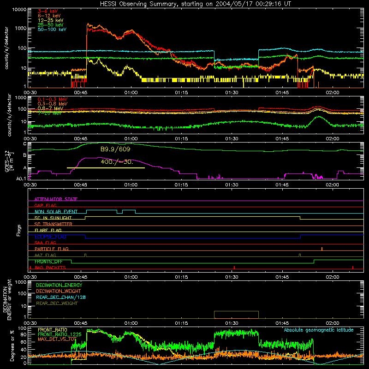Click the 12-25 keV legend entry
369x369 pixels.
click(51, 20)
